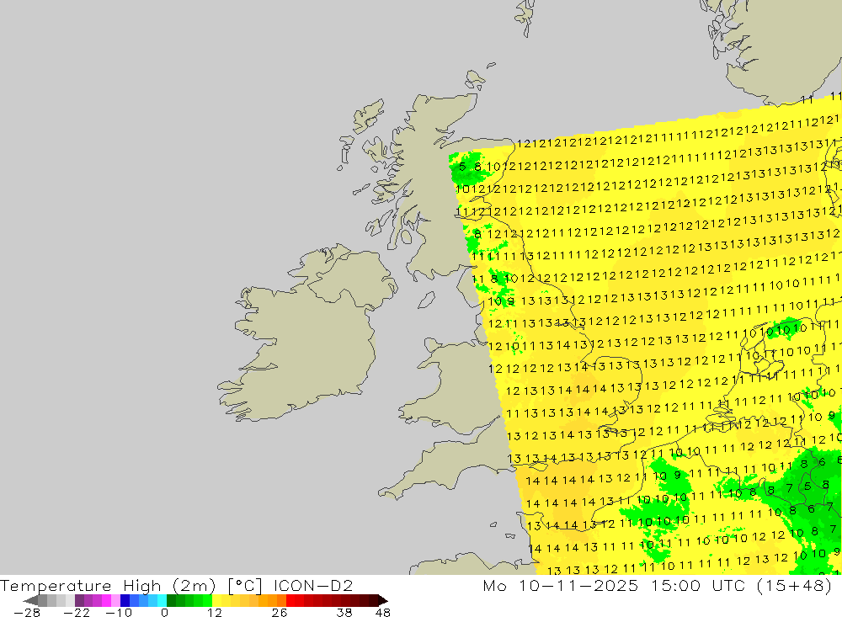Click the 48 legend label

pos(383,613)
